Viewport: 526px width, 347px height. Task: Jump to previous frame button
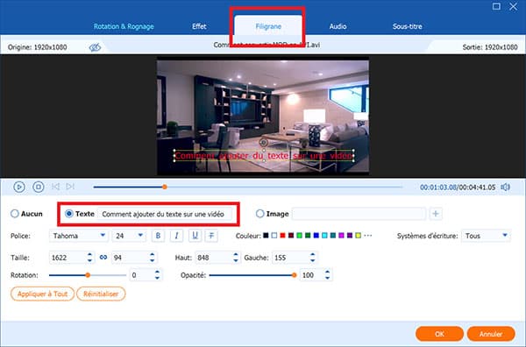coord(55,187)
